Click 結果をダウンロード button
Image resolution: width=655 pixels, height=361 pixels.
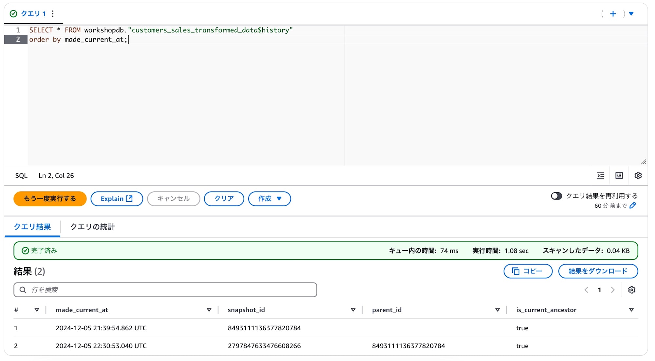pos(598,271)
